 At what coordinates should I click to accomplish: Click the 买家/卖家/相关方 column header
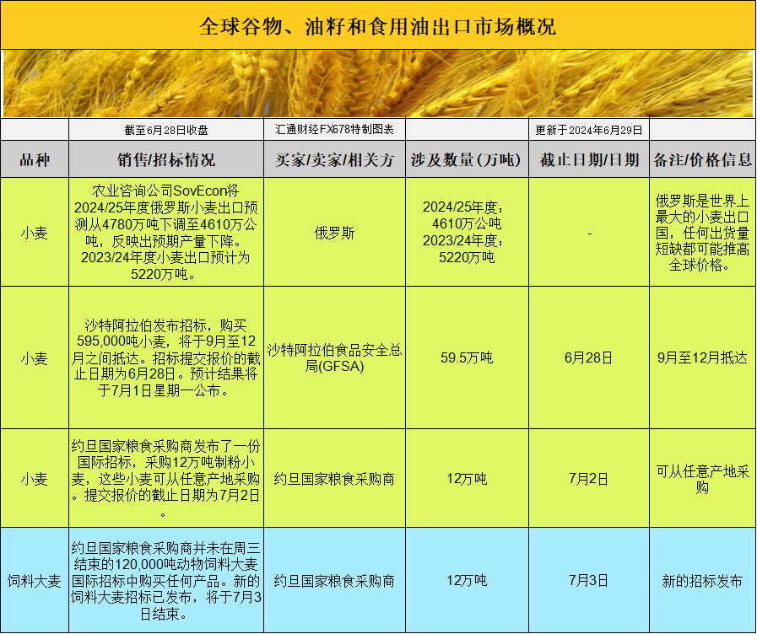pos(334,159)
